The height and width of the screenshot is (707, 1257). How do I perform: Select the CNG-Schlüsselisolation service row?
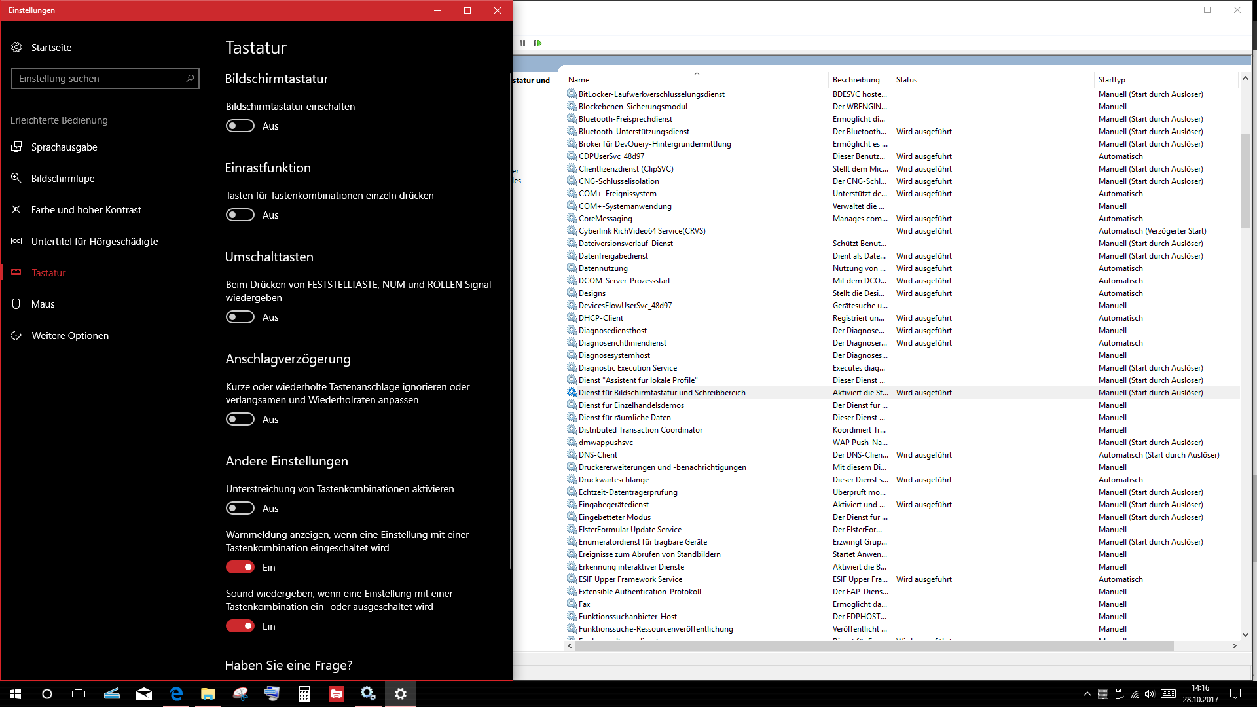point(902,181)
